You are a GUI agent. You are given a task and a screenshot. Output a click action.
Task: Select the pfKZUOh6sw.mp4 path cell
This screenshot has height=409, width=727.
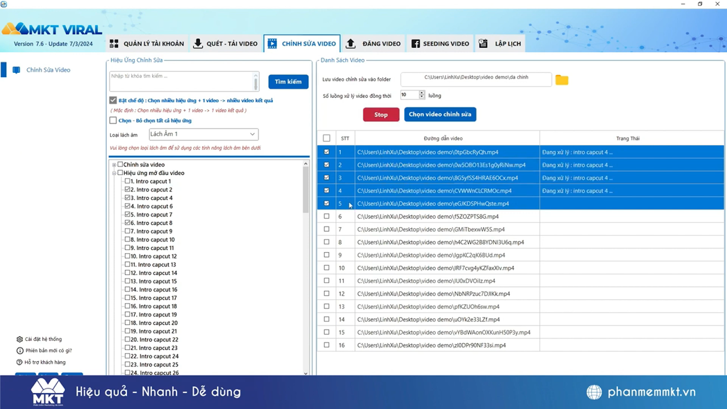[447, 307]
